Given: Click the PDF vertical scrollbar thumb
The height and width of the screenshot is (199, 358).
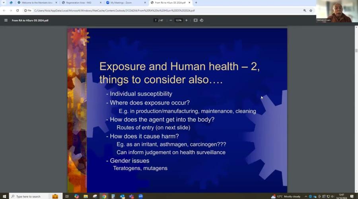Looking at the screenshot, I should pos(356,51).
